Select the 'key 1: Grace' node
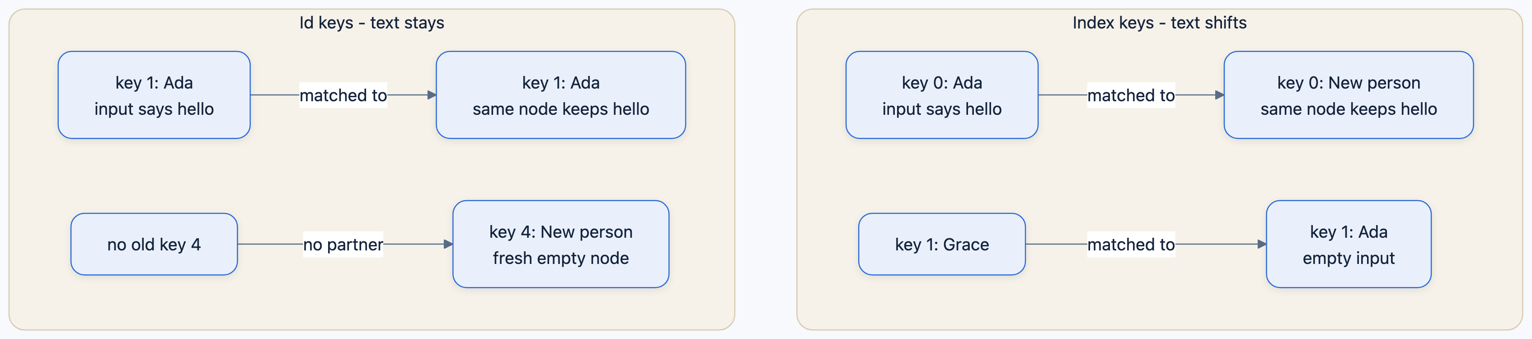1532x339 pixels. 942,245
